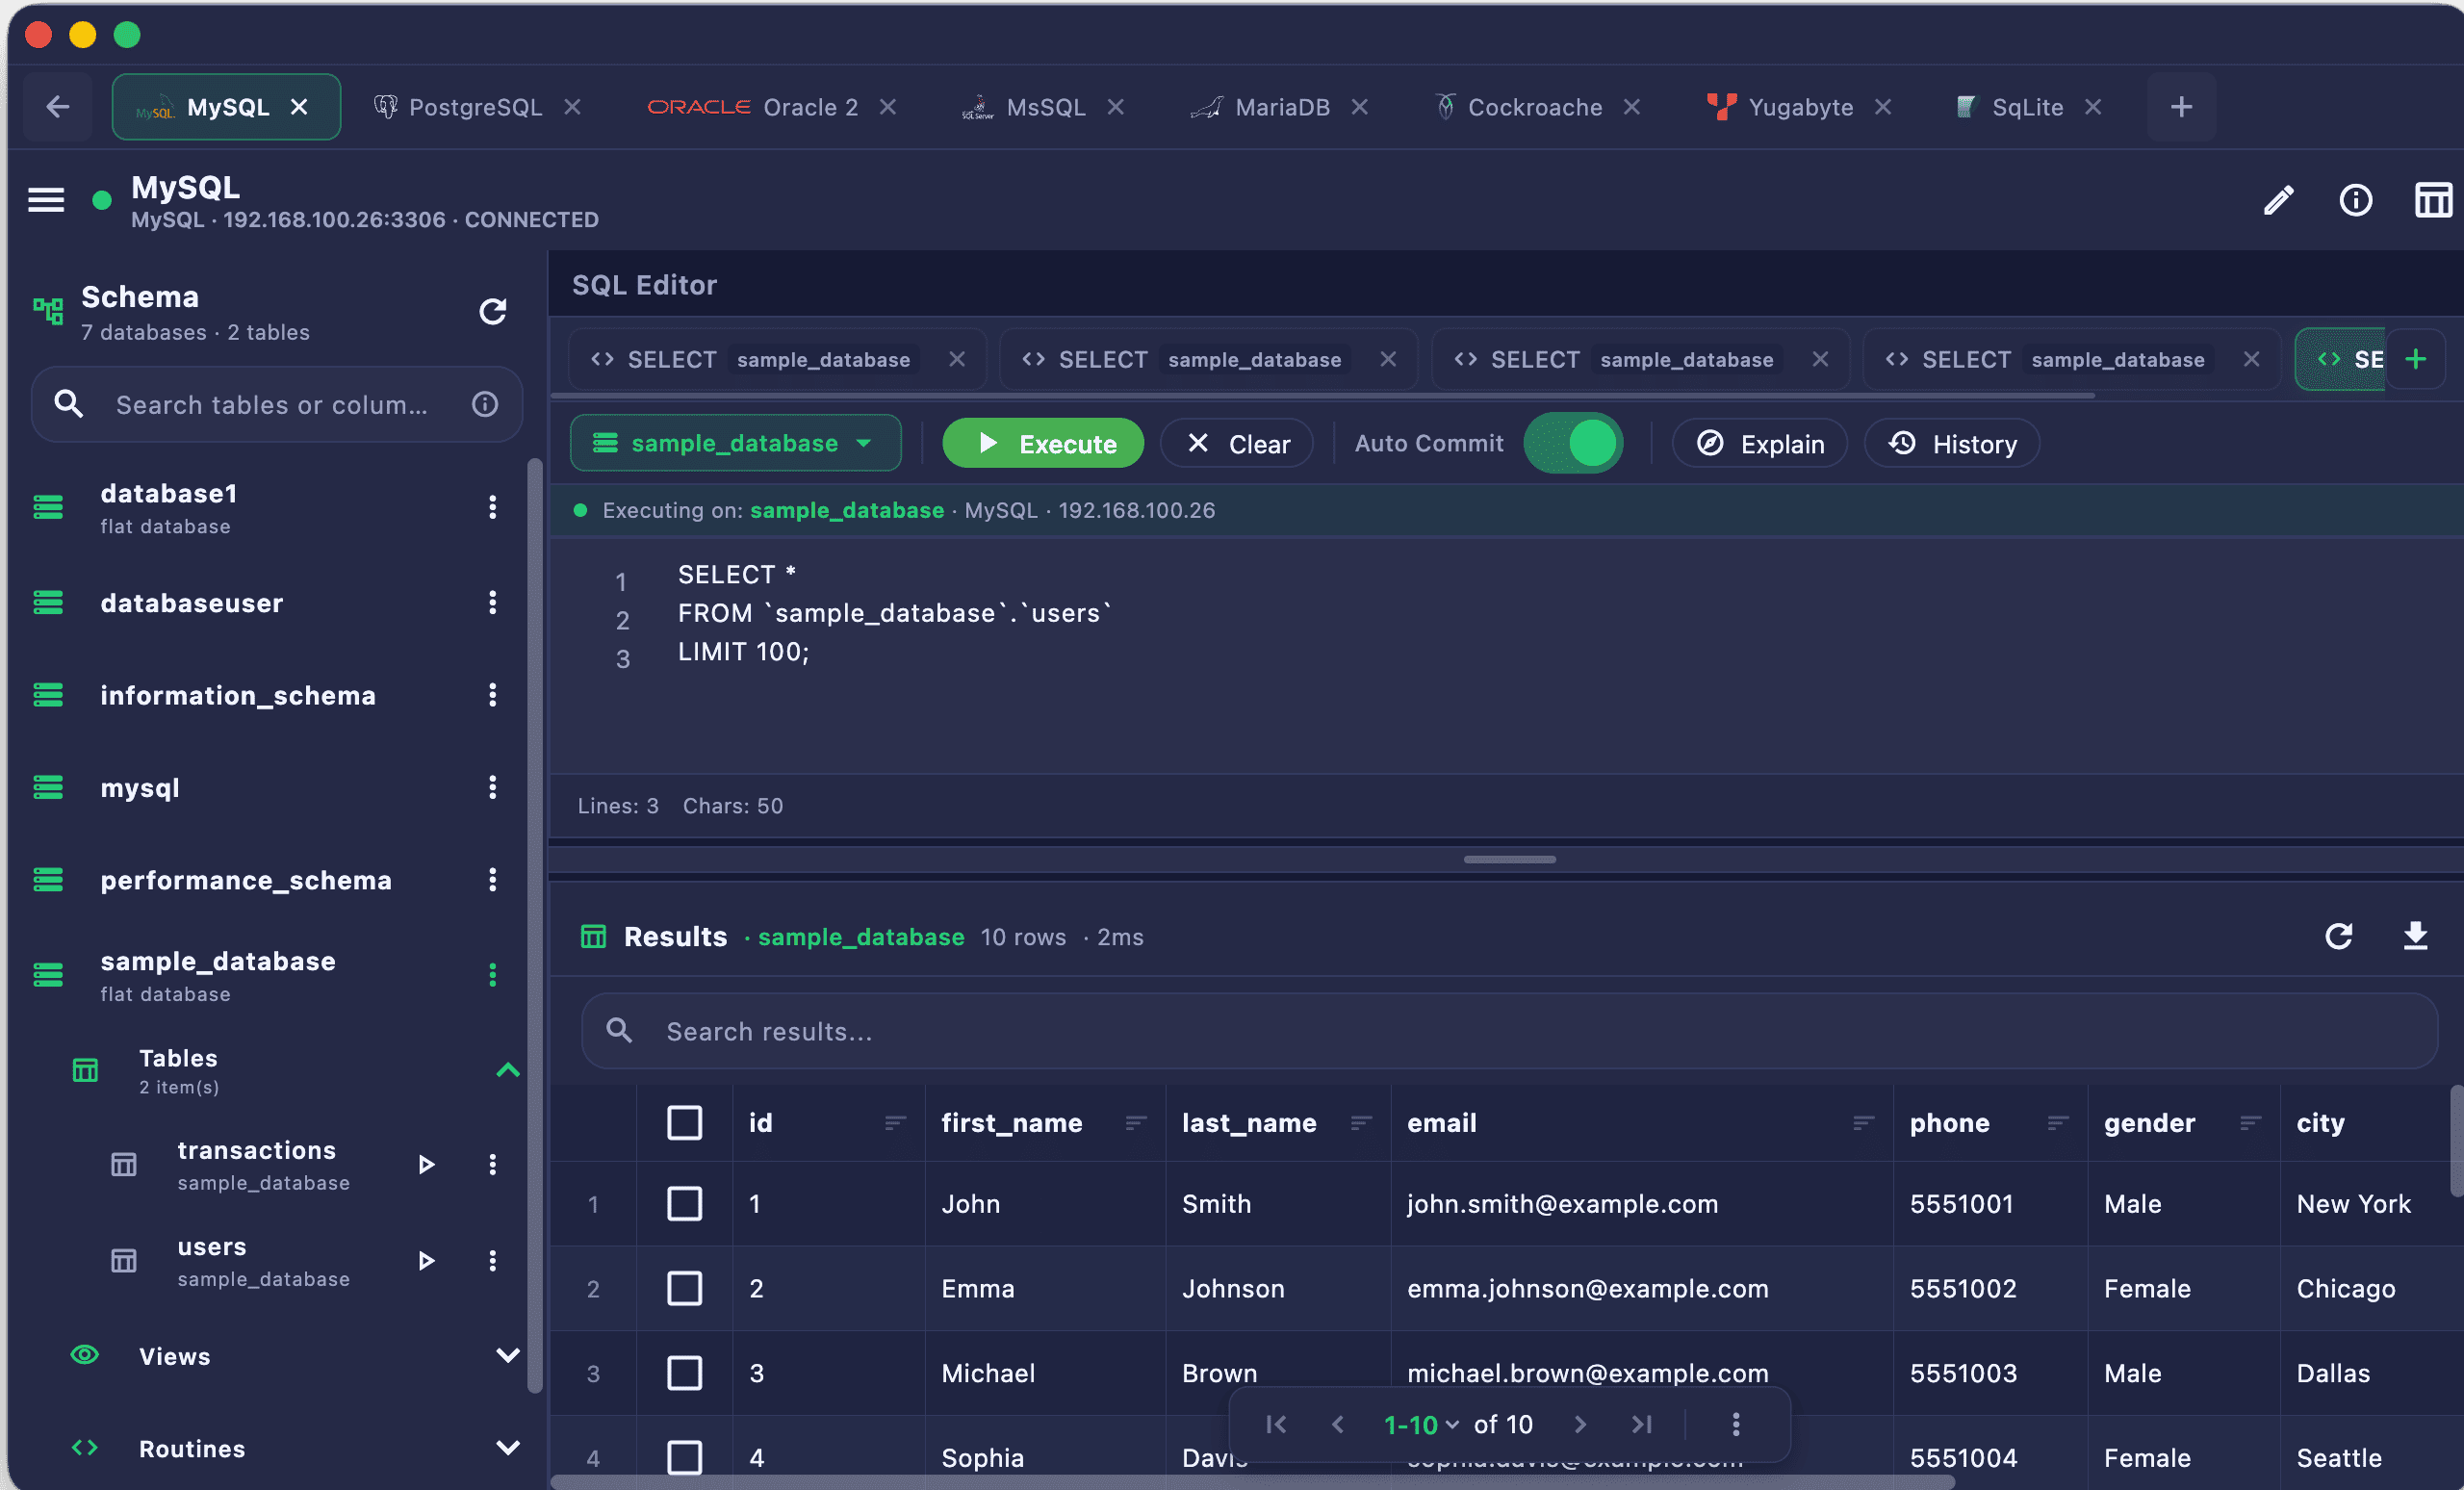
Task: Open the id column filter menu
Action: click(x=895, y=1123)
